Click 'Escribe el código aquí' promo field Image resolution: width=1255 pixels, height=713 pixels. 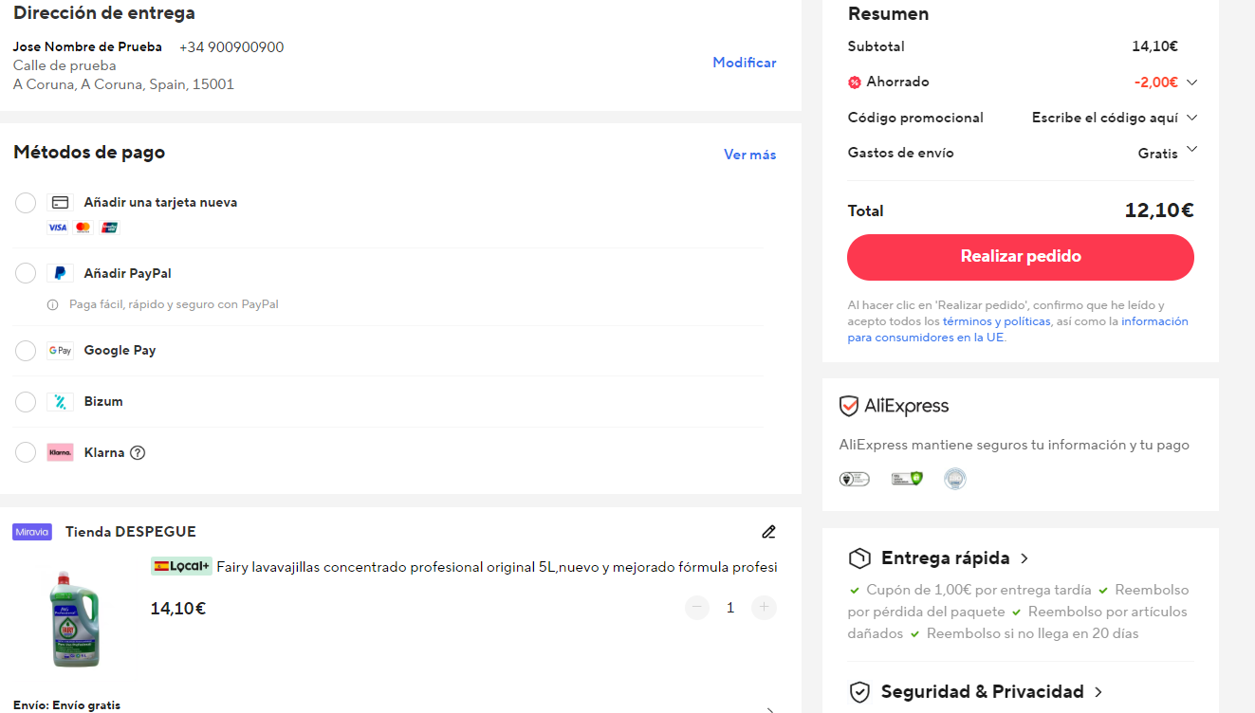tap(1105, 118)
